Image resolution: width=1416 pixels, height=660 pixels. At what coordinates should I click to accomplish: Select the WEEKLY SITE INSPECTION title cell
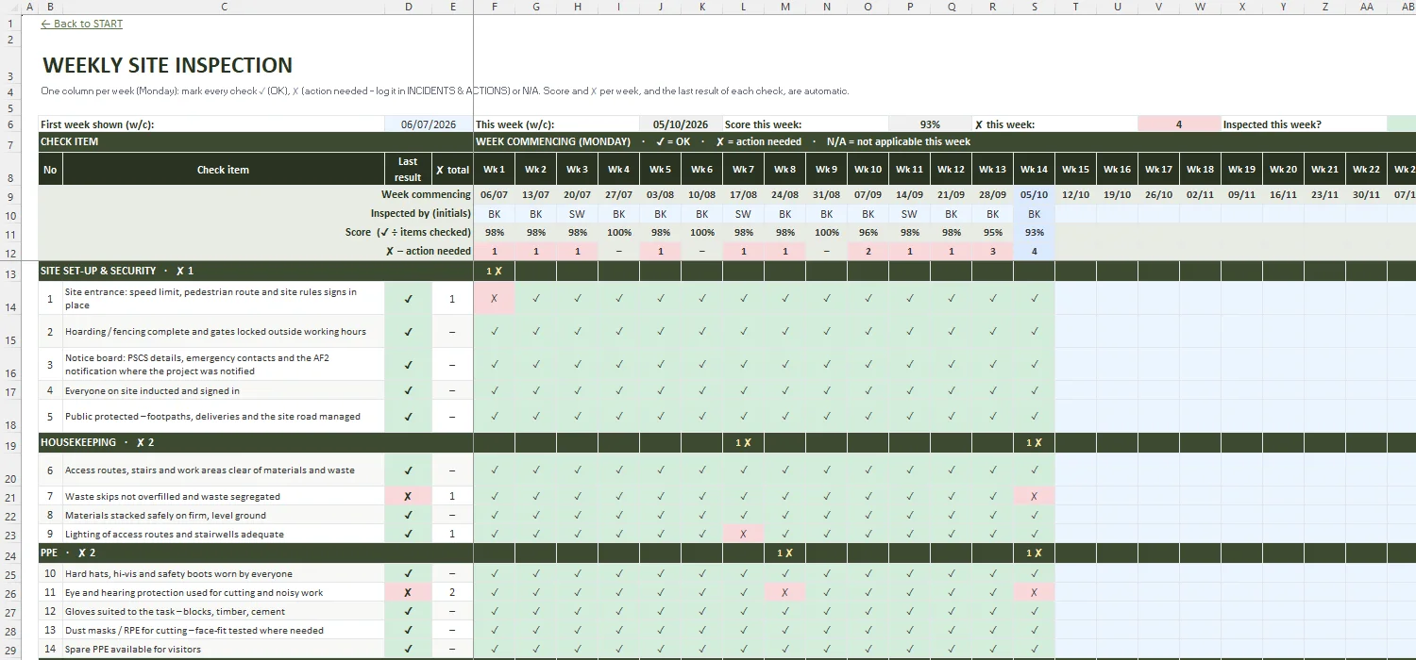click(168, 65)
